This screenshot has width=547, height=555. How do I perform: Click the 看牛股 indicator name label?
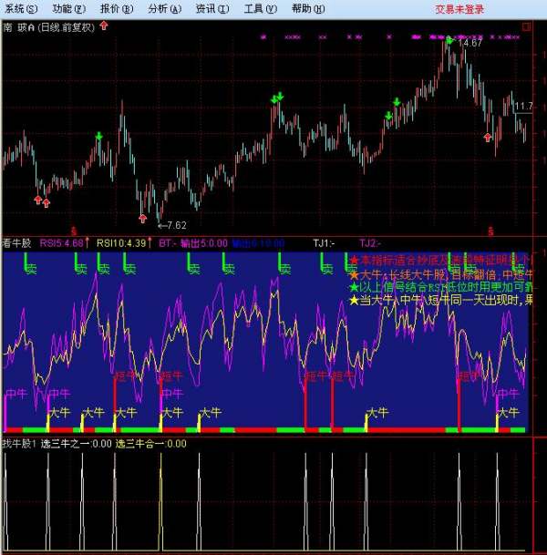(x=16, y=243)
